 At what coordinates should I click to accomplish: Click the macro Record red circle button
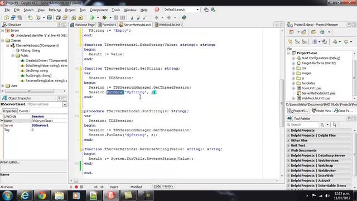(76, 187)
